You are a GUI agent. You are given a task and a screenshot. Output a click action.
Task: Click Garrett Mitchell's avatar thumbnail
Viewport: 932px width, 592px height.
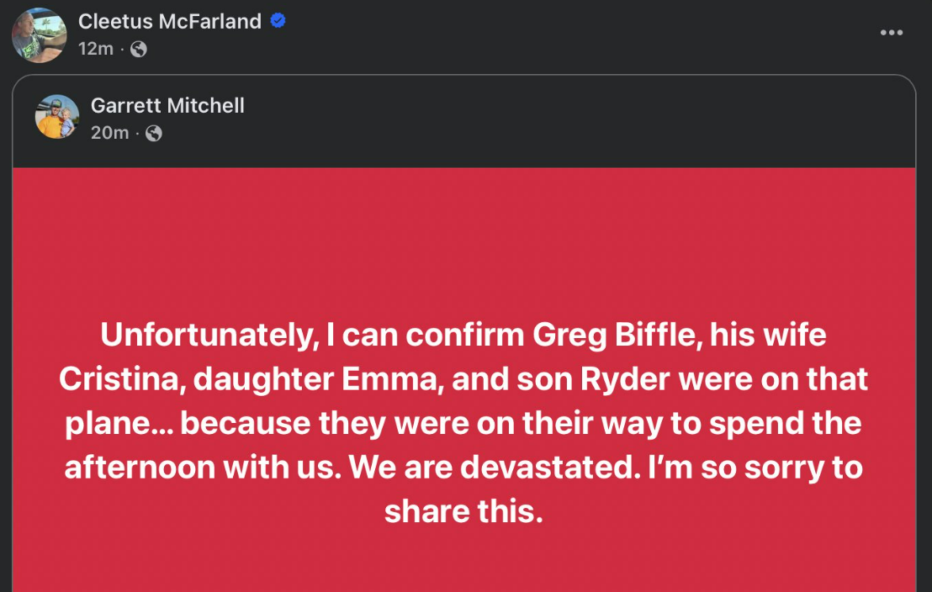tap(56, 118)
